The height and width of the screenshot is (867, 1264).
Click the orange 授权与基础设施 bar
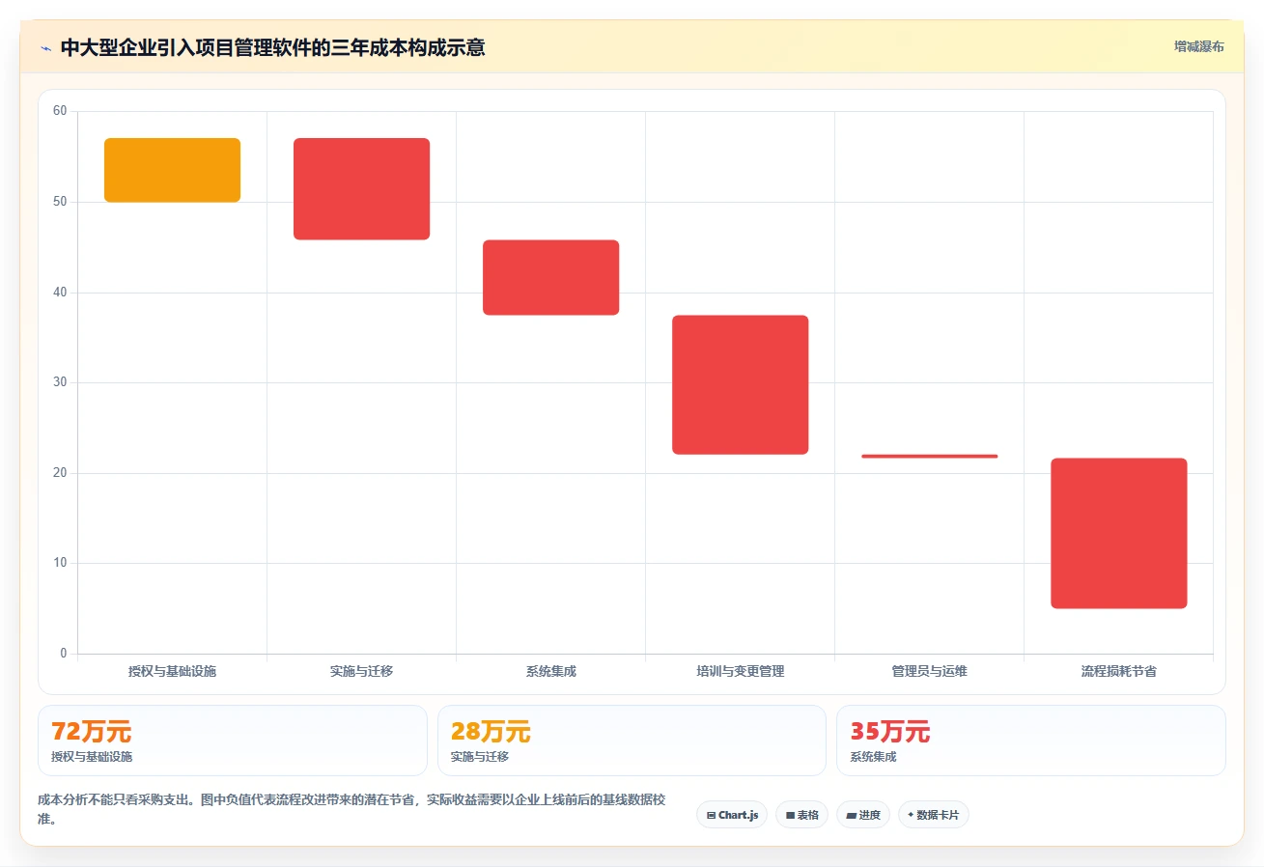tap(172, 170)
